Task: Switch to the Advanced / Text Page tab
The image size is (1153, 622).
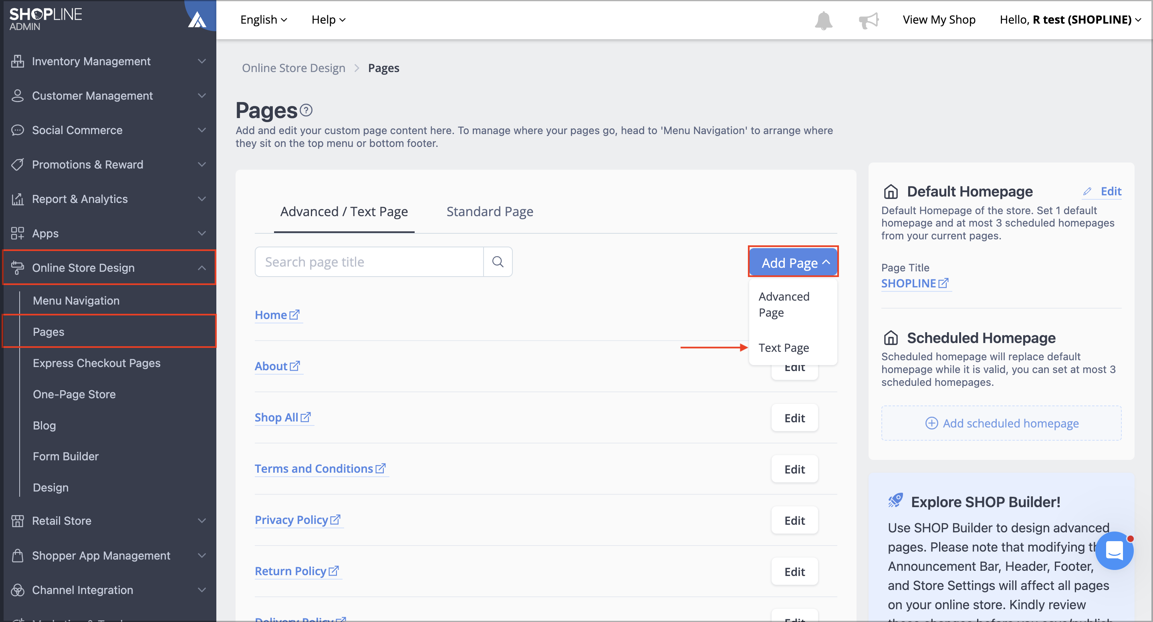Action: pyautogui.click(x=344, y=211)
